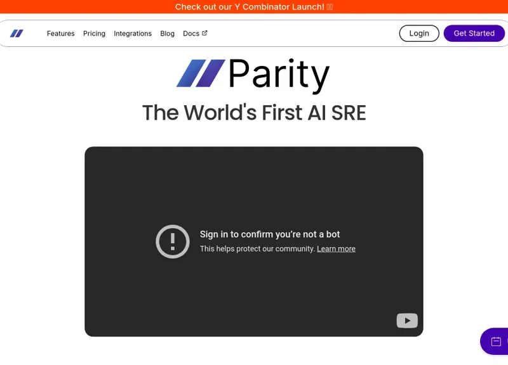Screen dimensions: 508x365
Task: Open the Features page
Action: point(60,34)
